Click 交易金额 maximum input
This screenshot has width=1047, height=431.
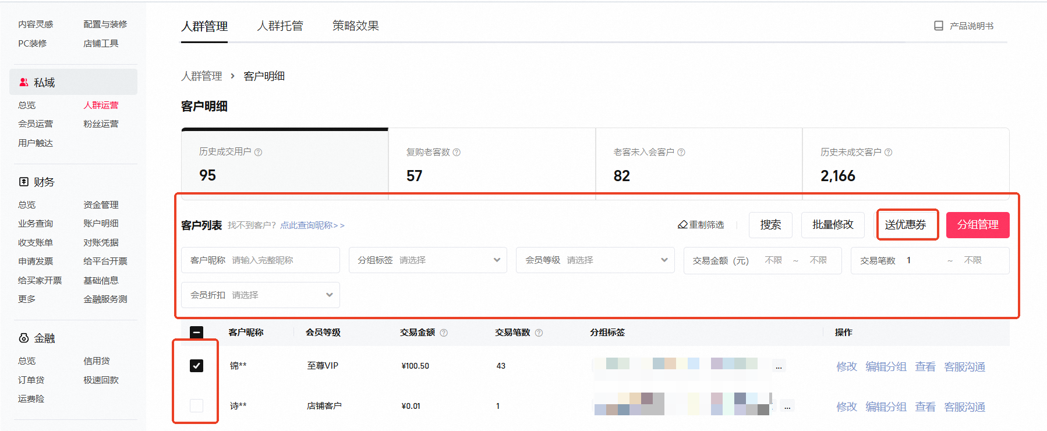click(x=818, y=260)
